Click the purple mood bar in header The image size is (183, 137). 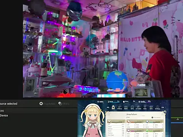click(x=144, y=102)
